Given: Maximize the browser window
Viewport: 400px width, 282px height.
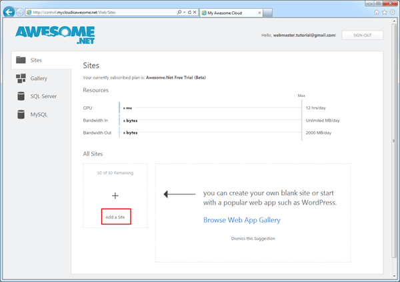Looking at the screenshot, I should pos(378,3).
